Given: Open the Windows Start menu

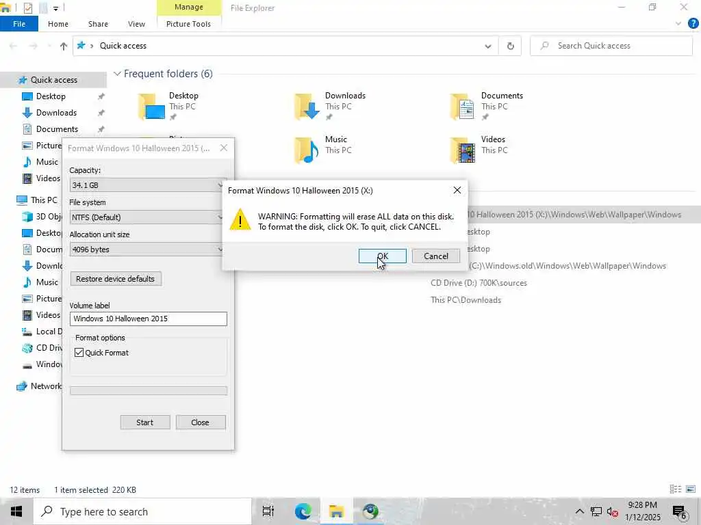Looking at the screenshot, I should coord(16,511).
